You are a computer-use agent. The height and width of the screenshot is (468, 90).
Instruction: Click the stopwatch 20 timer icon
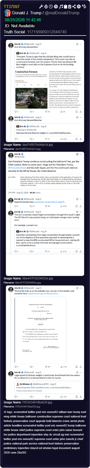(x=46, y=7)
